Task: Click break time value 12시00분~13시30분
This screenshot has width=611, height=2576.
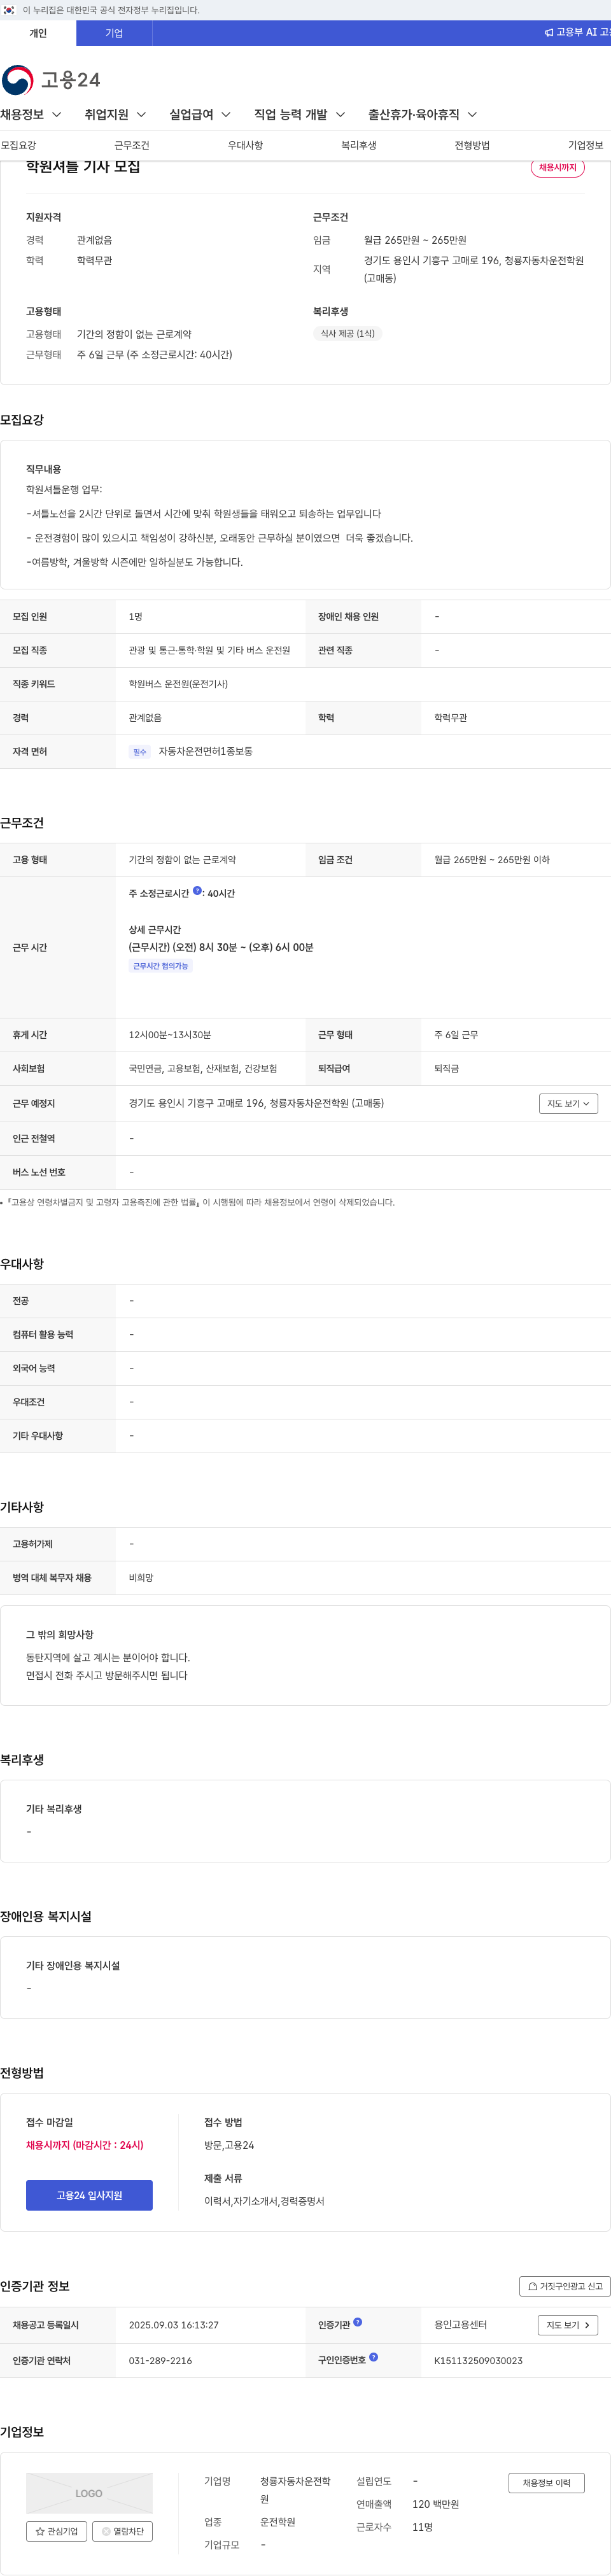Action: [x=170, y=1035]
